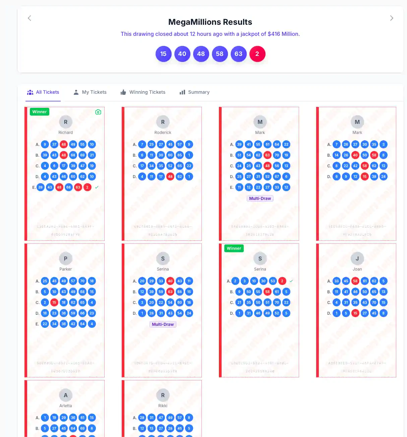Click Roderick's avatar circle
407x437 pixels.
[163, 122]
